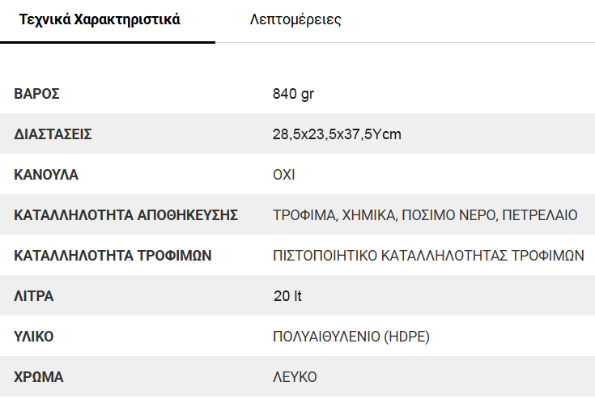Select the ΛΕΥΚΟ color value

295,377
